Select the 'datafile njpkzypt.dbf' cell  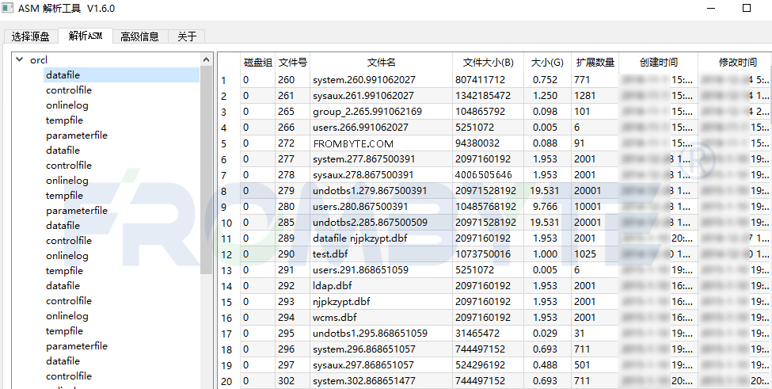[382, 238]
